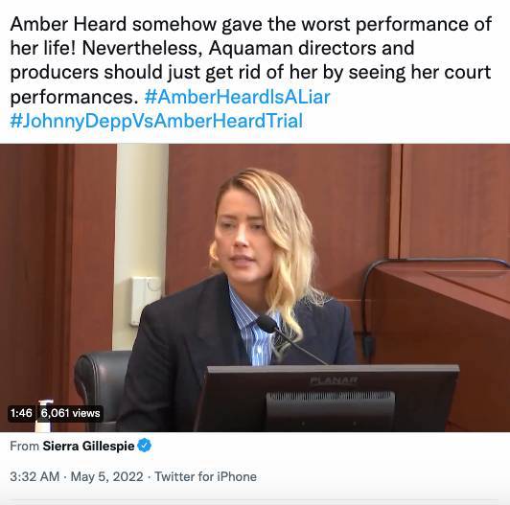Click the tweet's first line of text
Viewport: 510px width, 505px height.
tap(251, 24)
